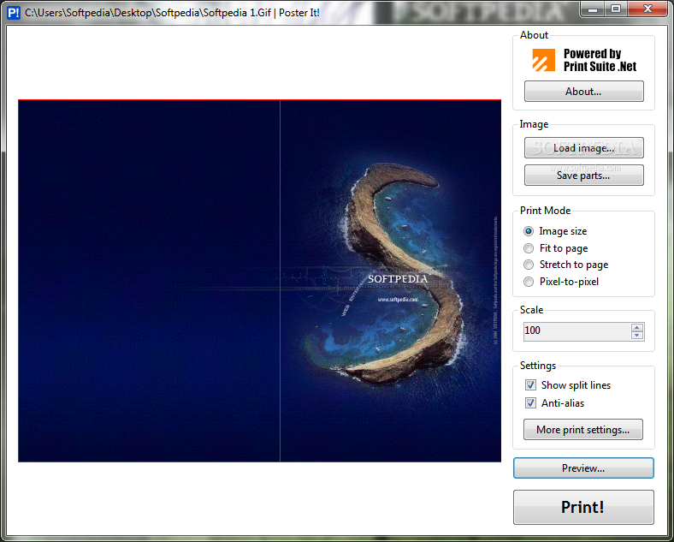674x542 pixels.
Task: Increase scale with the up arrow
Action: [637, 327]
